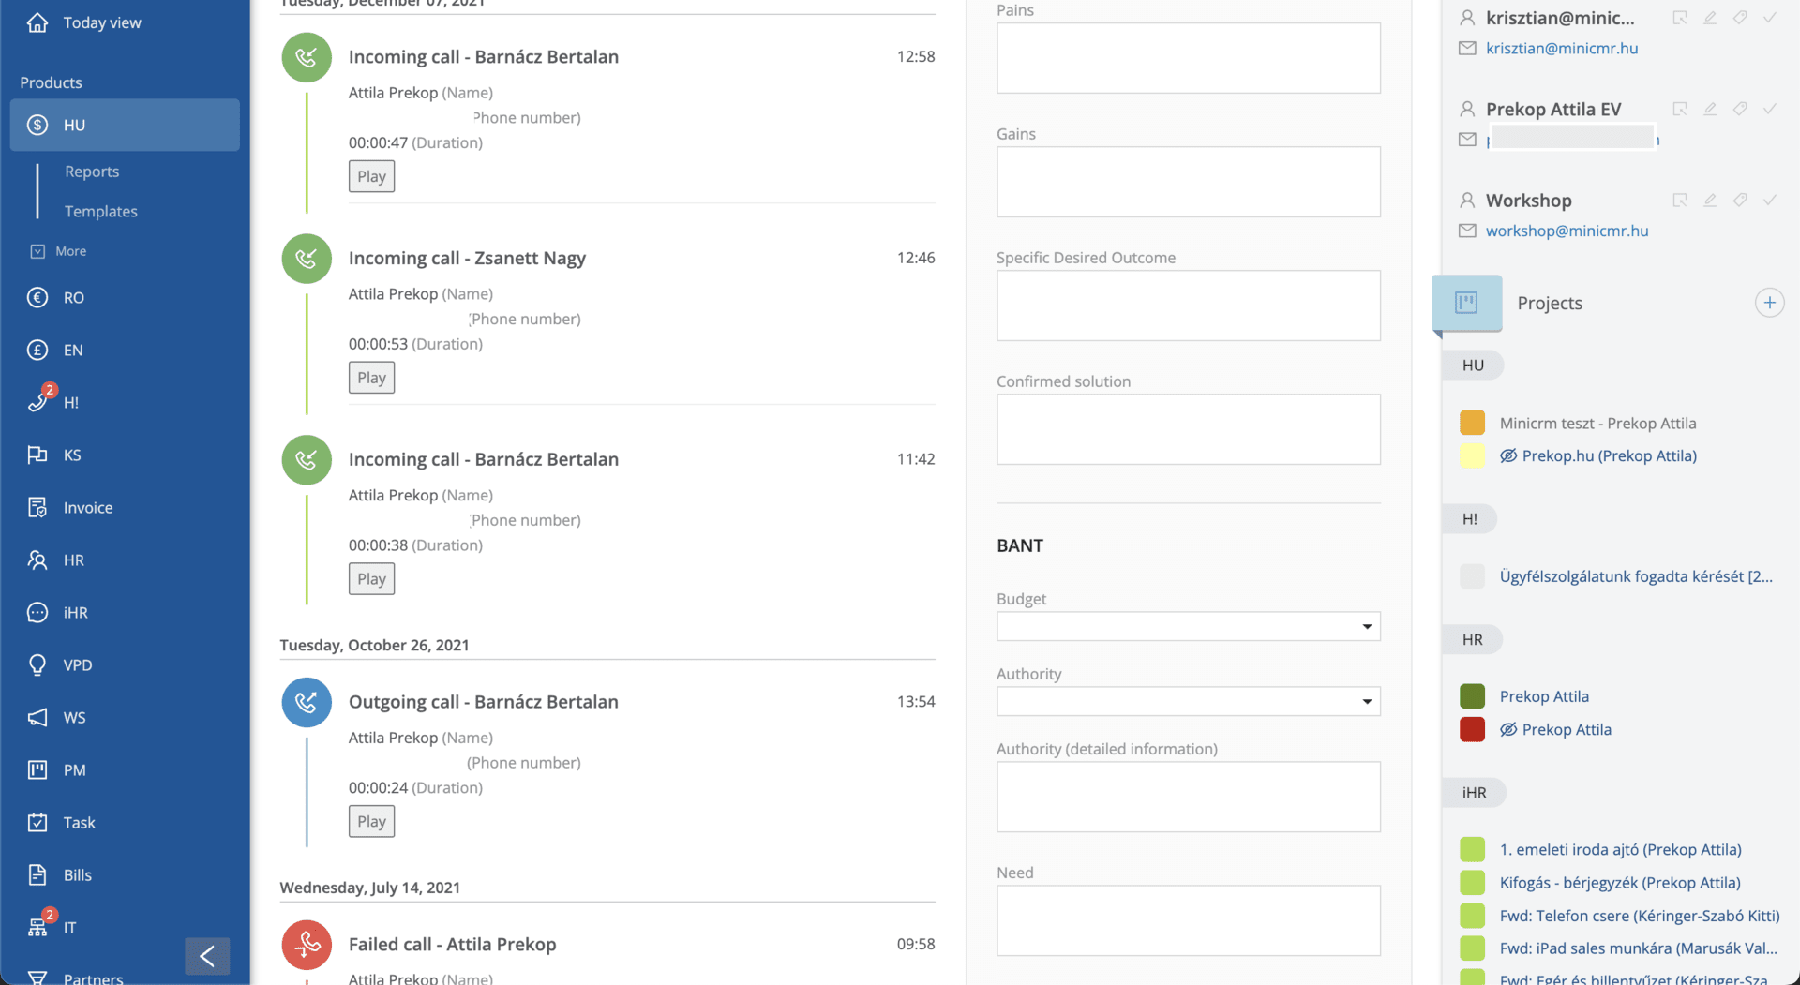The width and height of the screenshot is (1800, 985).
Task: Click the tag icon for Prekop Attila EV
Action: click(x=1740, y=109)
